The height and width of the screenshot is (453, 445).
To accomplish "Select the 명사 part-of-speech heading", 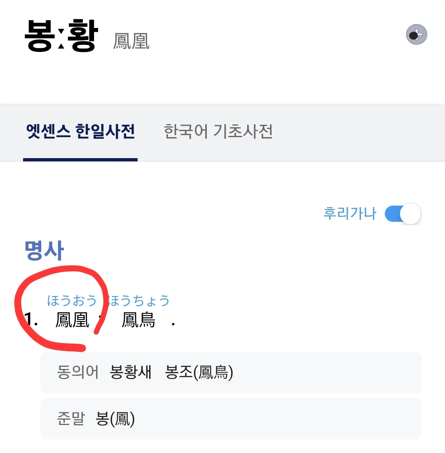I will (44, 251).
